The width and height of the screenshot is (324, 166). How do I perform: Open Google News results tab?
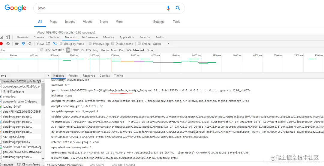[x=104, y=22]
